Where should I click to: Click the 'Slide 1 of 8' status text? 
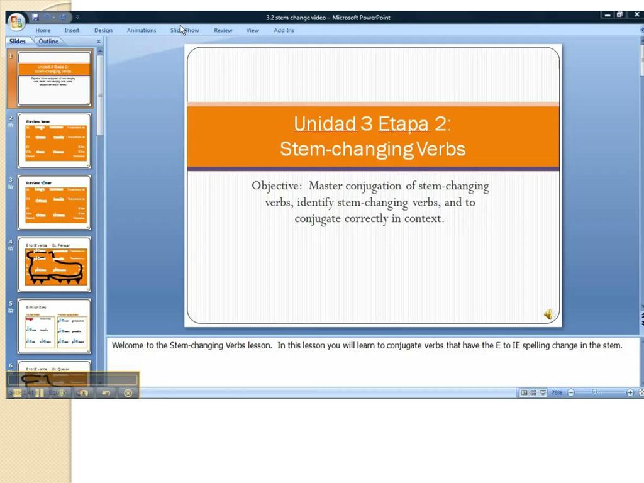tap(23, 392)
